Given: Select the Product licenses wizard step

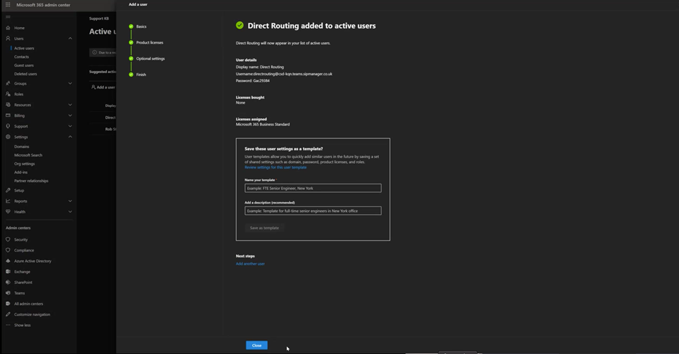Looking at the screenshot, I should pyautogui.click(x=149, y=42).
